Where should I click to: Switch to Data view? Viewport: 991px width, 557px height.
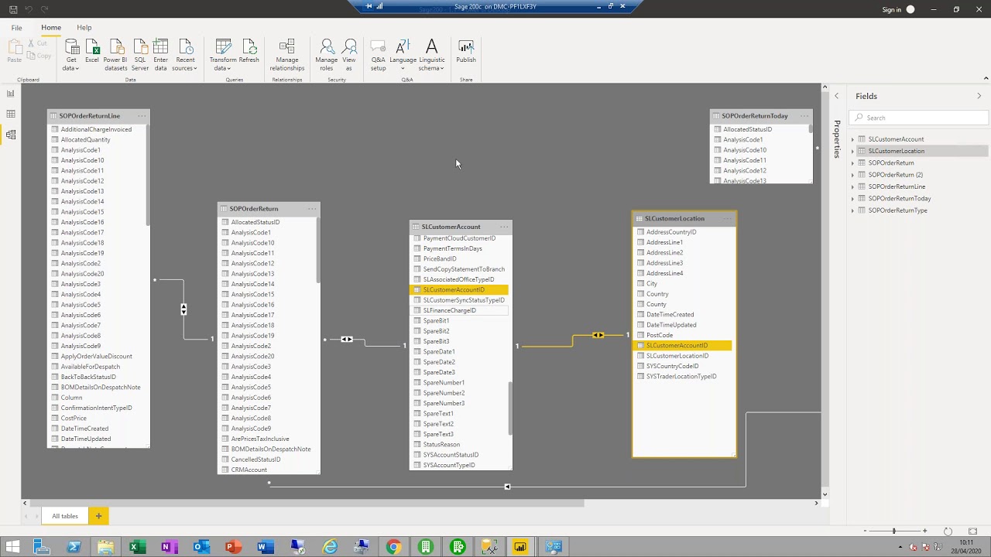(x=11, y=114)
